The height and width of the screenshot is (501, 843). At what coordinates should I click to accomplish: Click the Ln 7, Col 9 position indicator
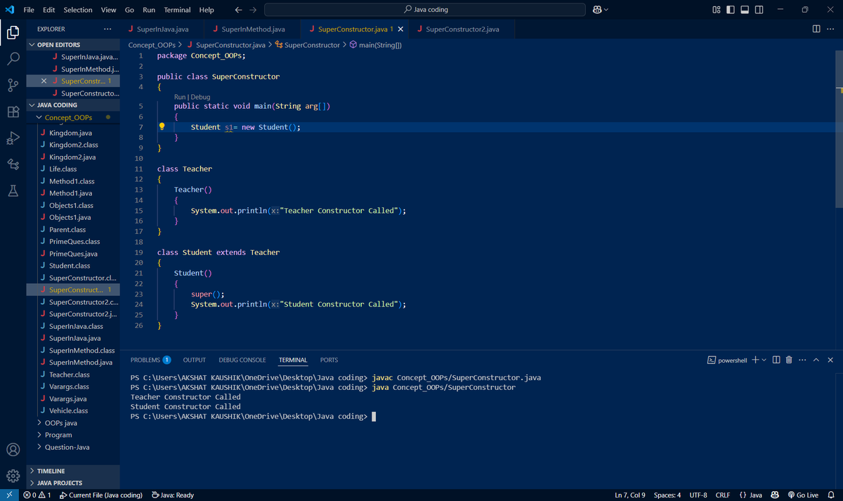point(630,495)
